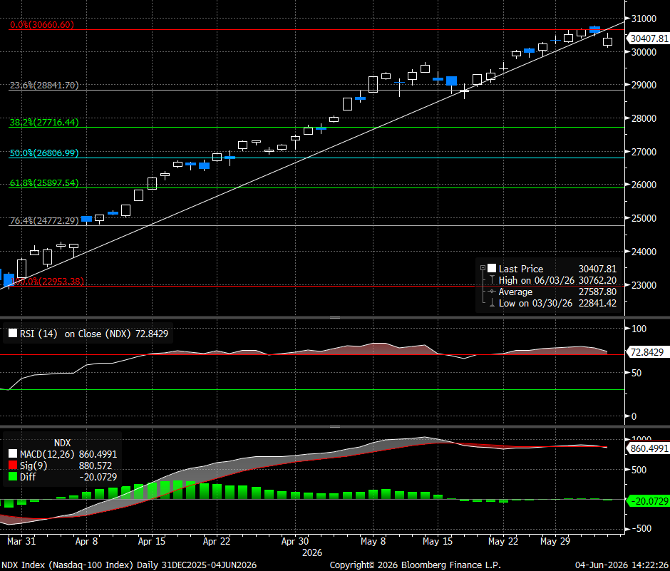The image size is (670, 571).
Task: Click the white Last Price legend swatch
Action: click(492, 269)
